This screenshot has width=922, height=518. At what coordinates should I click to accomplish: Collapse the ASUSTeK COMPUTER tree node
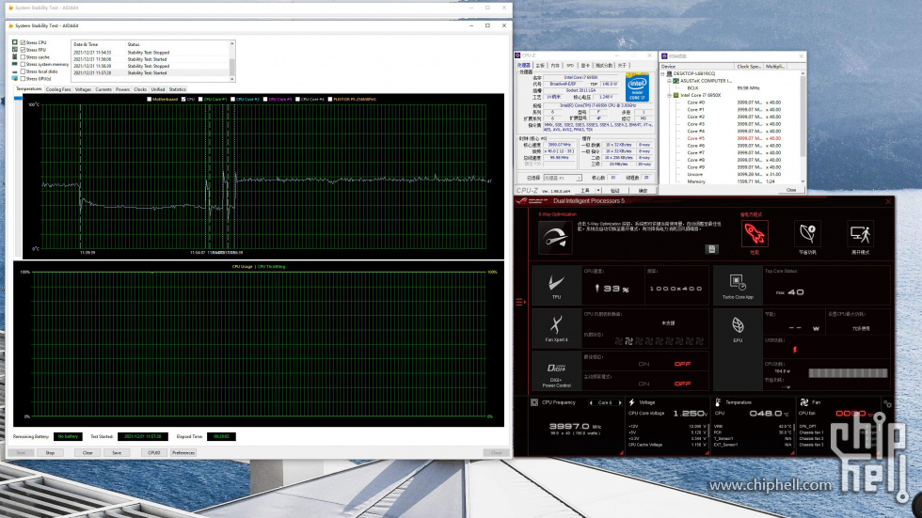click(x=669, y=81)
